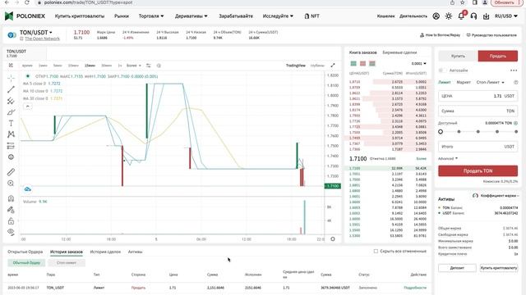
Task: Select the XABCD pattern tool
Action: point(11,134)
